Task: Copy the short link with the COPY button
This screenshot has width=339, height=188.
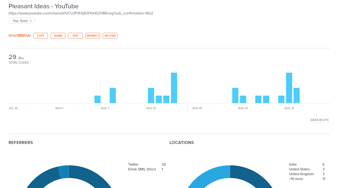Action: 40,36
